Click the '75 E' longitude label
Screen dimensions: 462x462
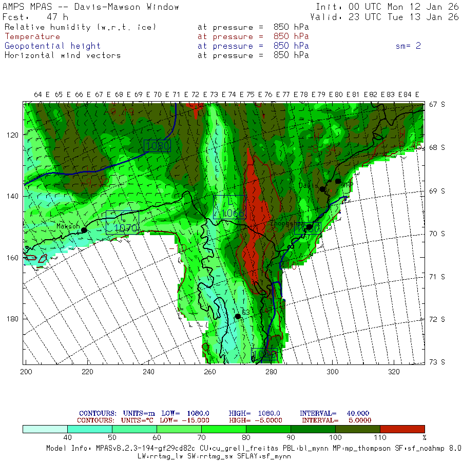click(x=254, y=94)
